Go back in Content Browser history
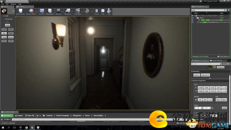Screen dimensions: 231x130 pos(38,116)
